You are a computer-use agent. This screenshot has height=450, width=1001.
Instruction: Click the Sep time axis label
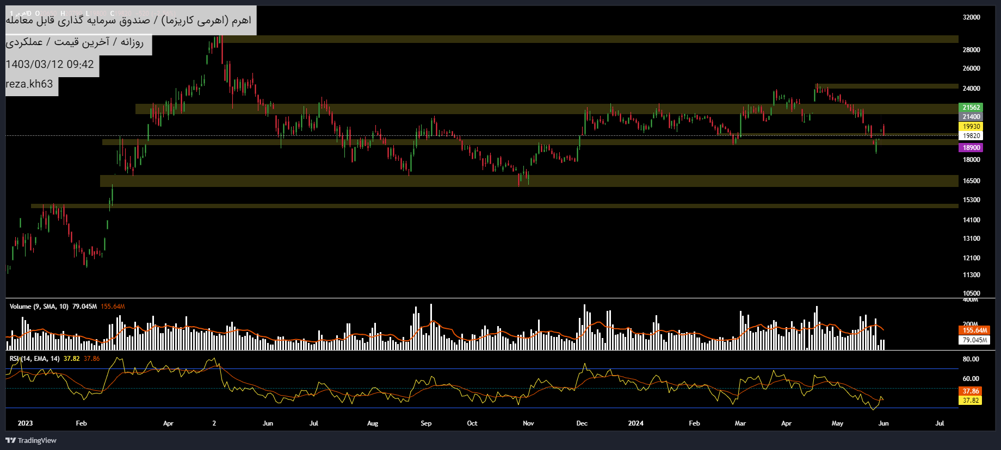tap(426, 423)
